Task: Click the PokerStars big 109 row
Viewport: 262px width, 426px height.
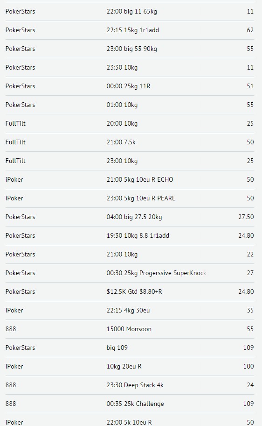Action: pyautogui.click(x=130, y=348)
